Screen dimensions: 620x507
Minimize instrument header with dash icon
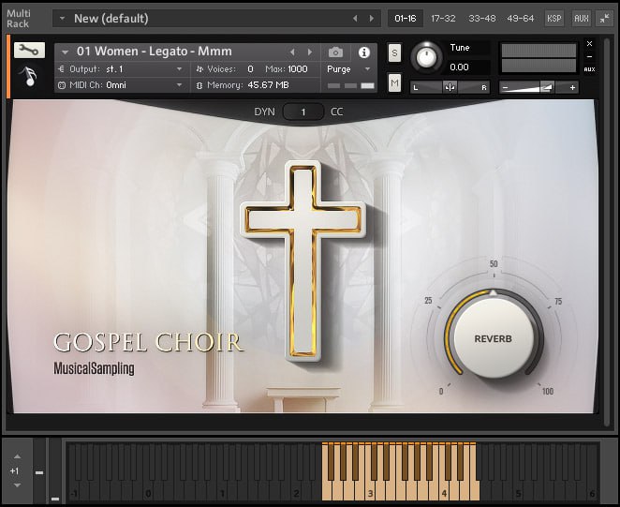[589, 56]
